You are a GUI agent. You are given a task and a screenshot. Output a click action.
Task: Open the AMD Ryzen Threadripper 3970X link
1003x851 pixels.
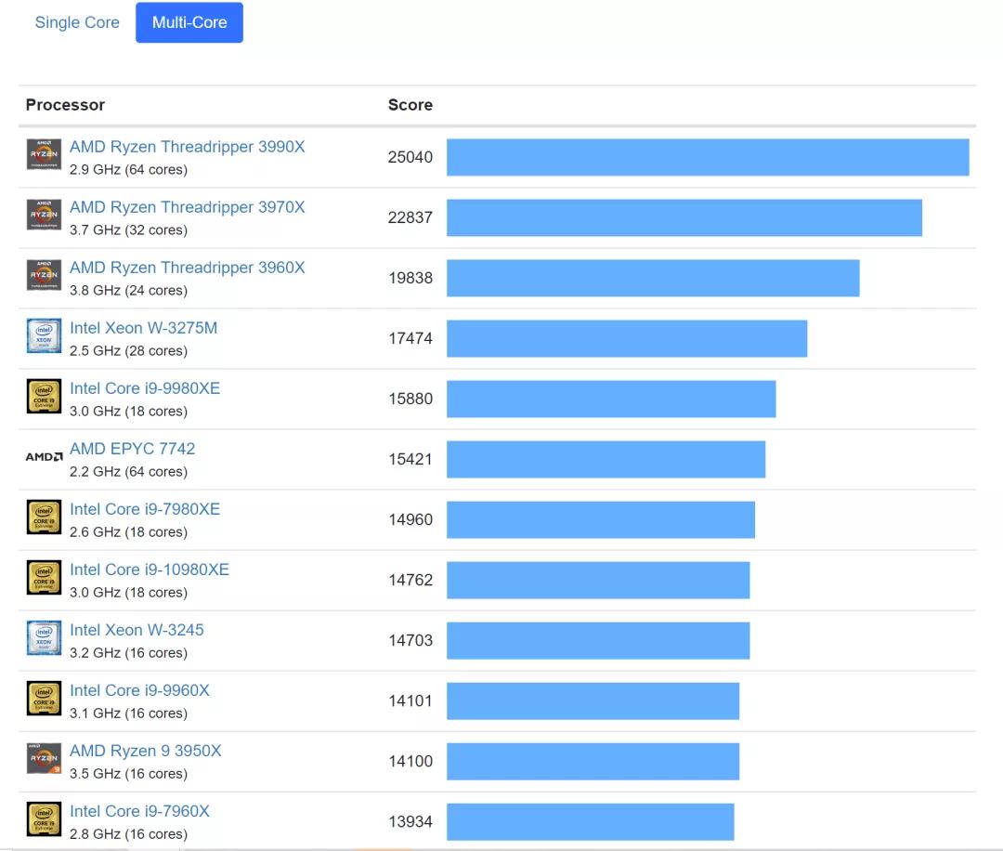click(x=187, y=207)
